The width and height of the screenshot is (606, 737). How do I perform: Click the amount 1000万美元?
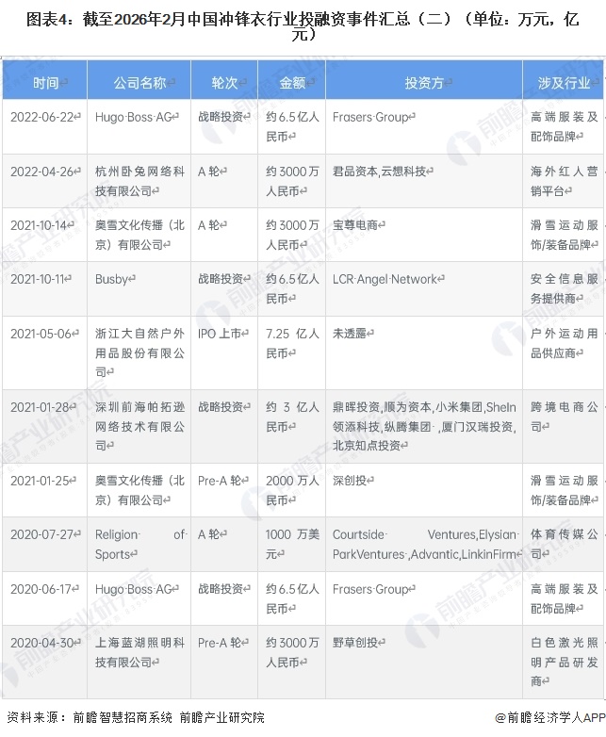pos(292,544)
